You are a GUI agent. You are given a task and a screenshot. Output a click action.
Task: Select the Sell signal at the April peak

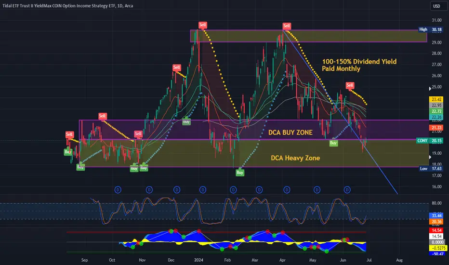point(287,26)
